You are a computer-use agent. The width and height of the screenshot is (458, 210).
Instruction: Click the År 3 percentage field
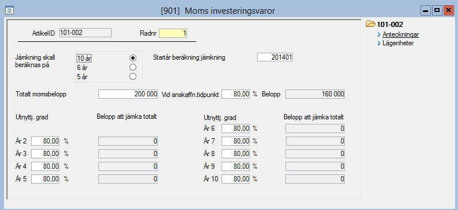point(45,154)
